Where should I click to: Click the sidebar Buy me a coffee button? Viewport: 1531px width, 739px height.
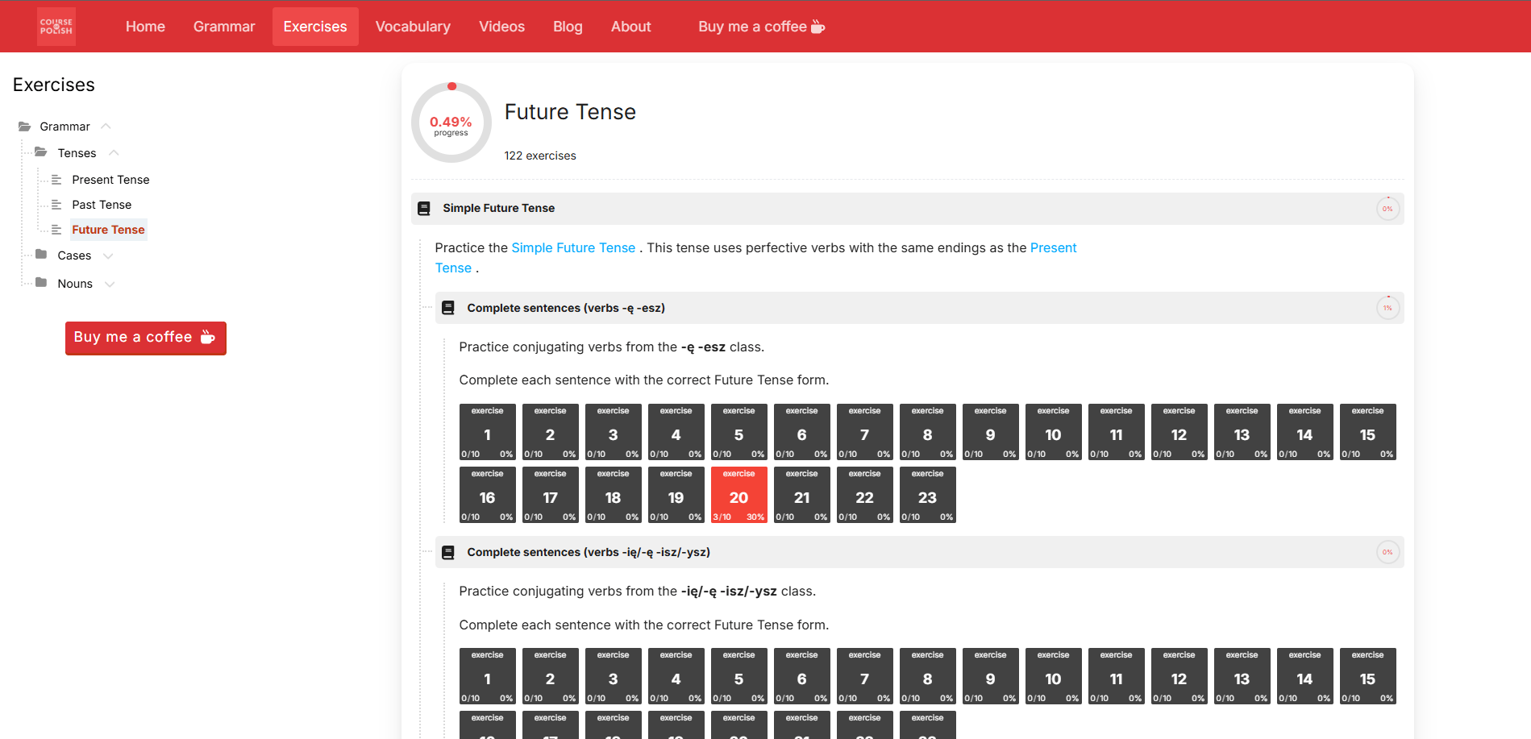coord(145,337)
